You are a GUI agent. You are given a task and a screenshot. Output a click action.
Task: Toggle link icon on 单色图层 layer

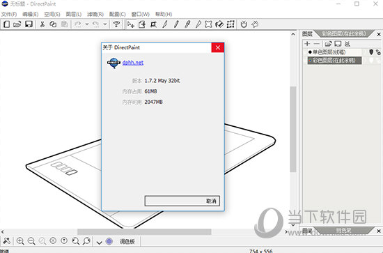(x=378, y=52)
